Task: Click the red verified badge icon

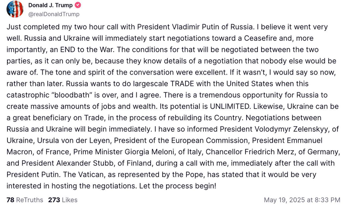Action: click(x=78, y=5)
